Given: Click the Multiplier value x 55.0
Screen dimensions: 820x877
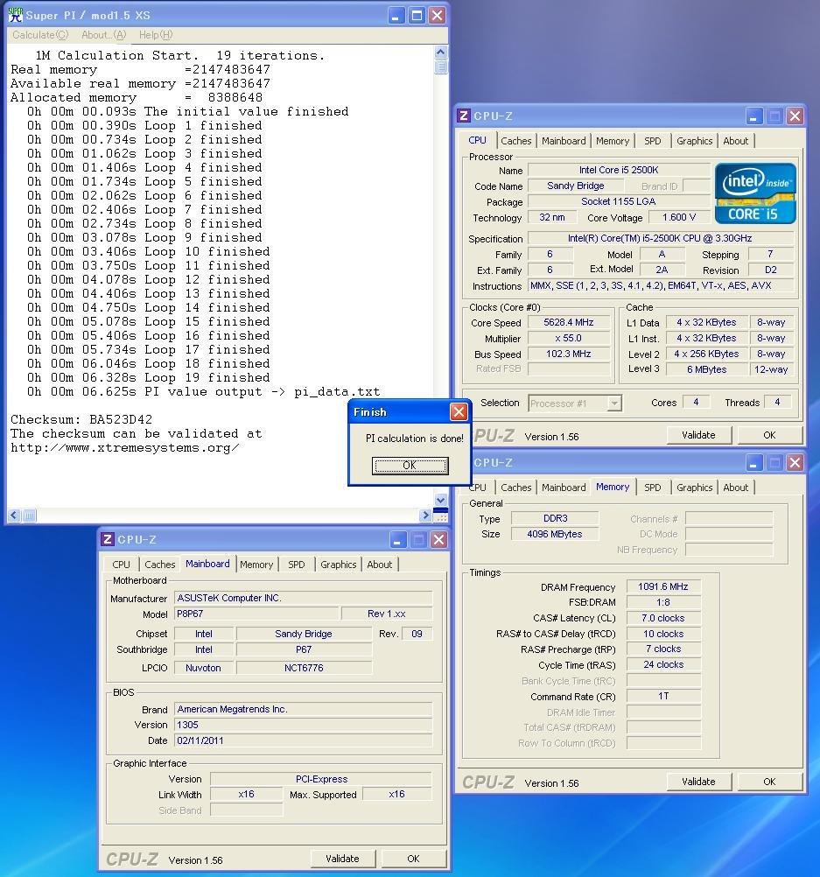Looking at the screenshot, I should coord(568,339).
